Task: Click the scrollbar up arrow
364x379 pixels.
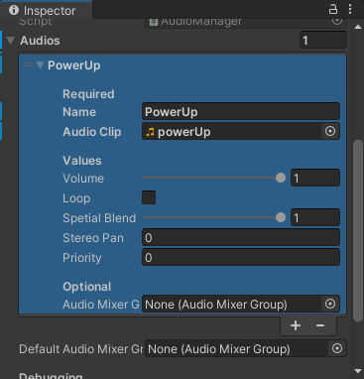Action: [358, 27]
